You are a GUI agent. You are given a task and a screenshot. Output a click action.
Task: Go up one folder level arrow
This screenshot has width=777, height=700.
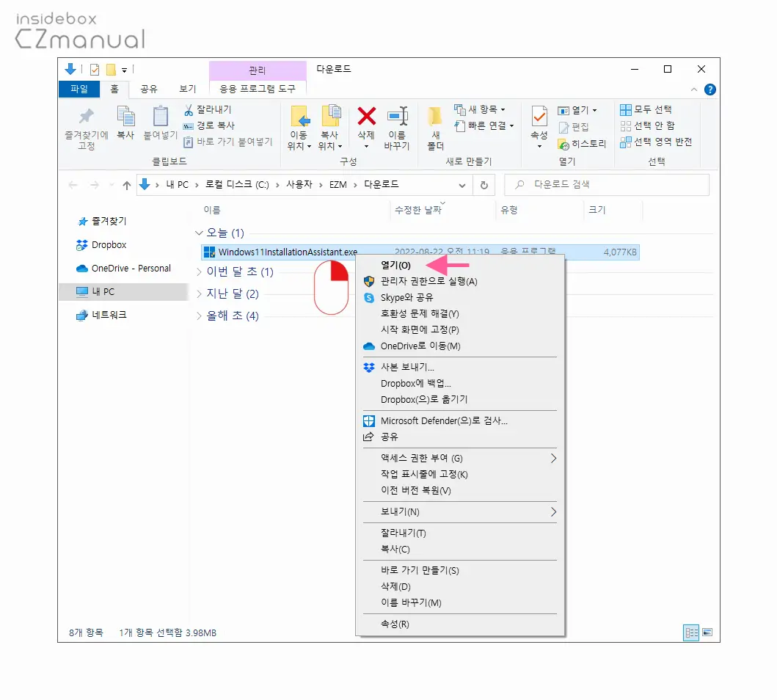pos(127,186)
